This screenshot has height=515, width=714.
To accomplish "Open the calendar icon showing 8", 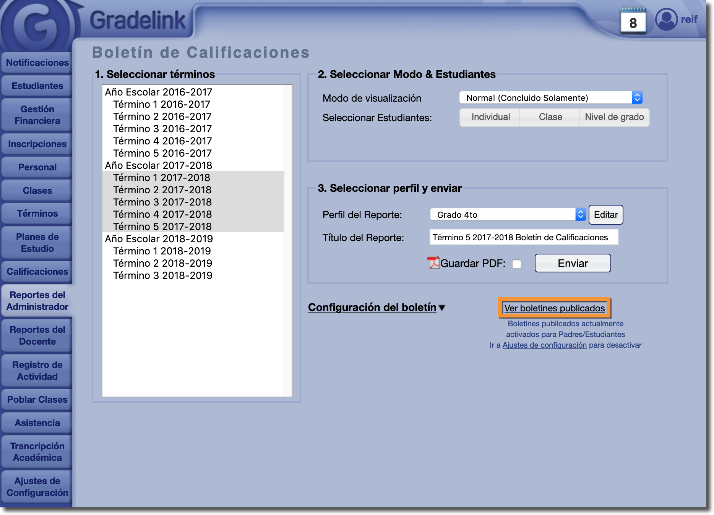I will pyautogui.click(x=633, y=21).
